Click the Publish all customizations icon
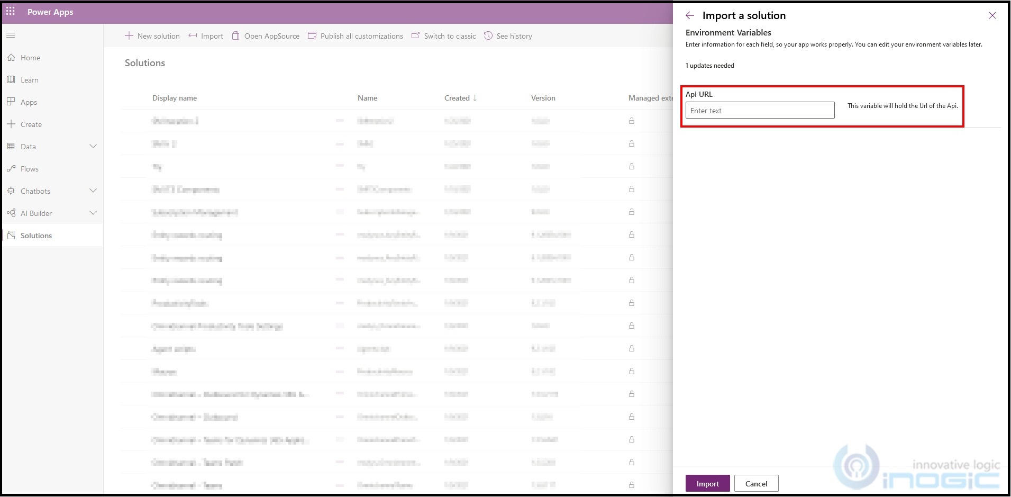The height and width of the screenshot is (497, 1011). tap(312, 35)
